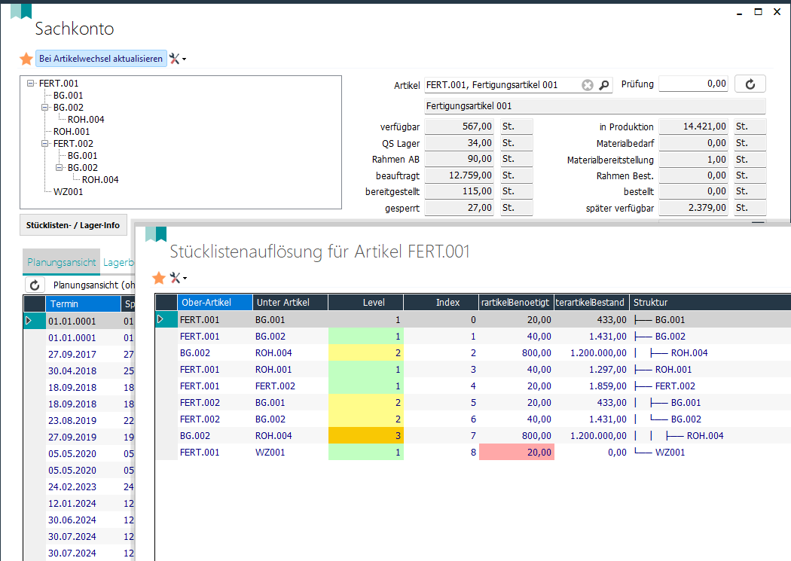Click the magnifier search icon for Artikel
This screenshot has width=791, height=561.
pyautogui.click(x=603, y=85)
